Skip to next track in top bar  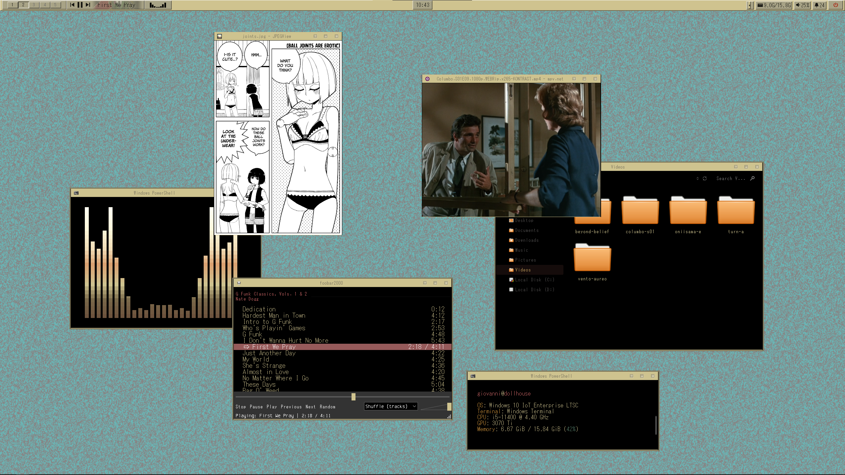click(x=87, y=5)
